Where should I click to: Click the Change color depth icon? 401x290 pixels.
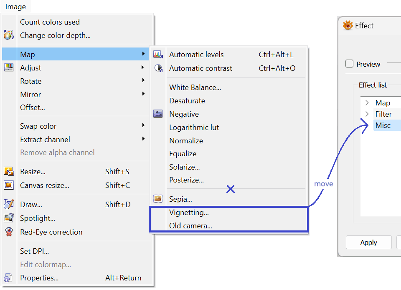pos(9,35)
